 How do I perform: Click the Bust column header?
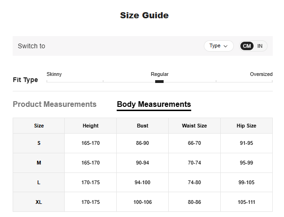tap(142, 126)
